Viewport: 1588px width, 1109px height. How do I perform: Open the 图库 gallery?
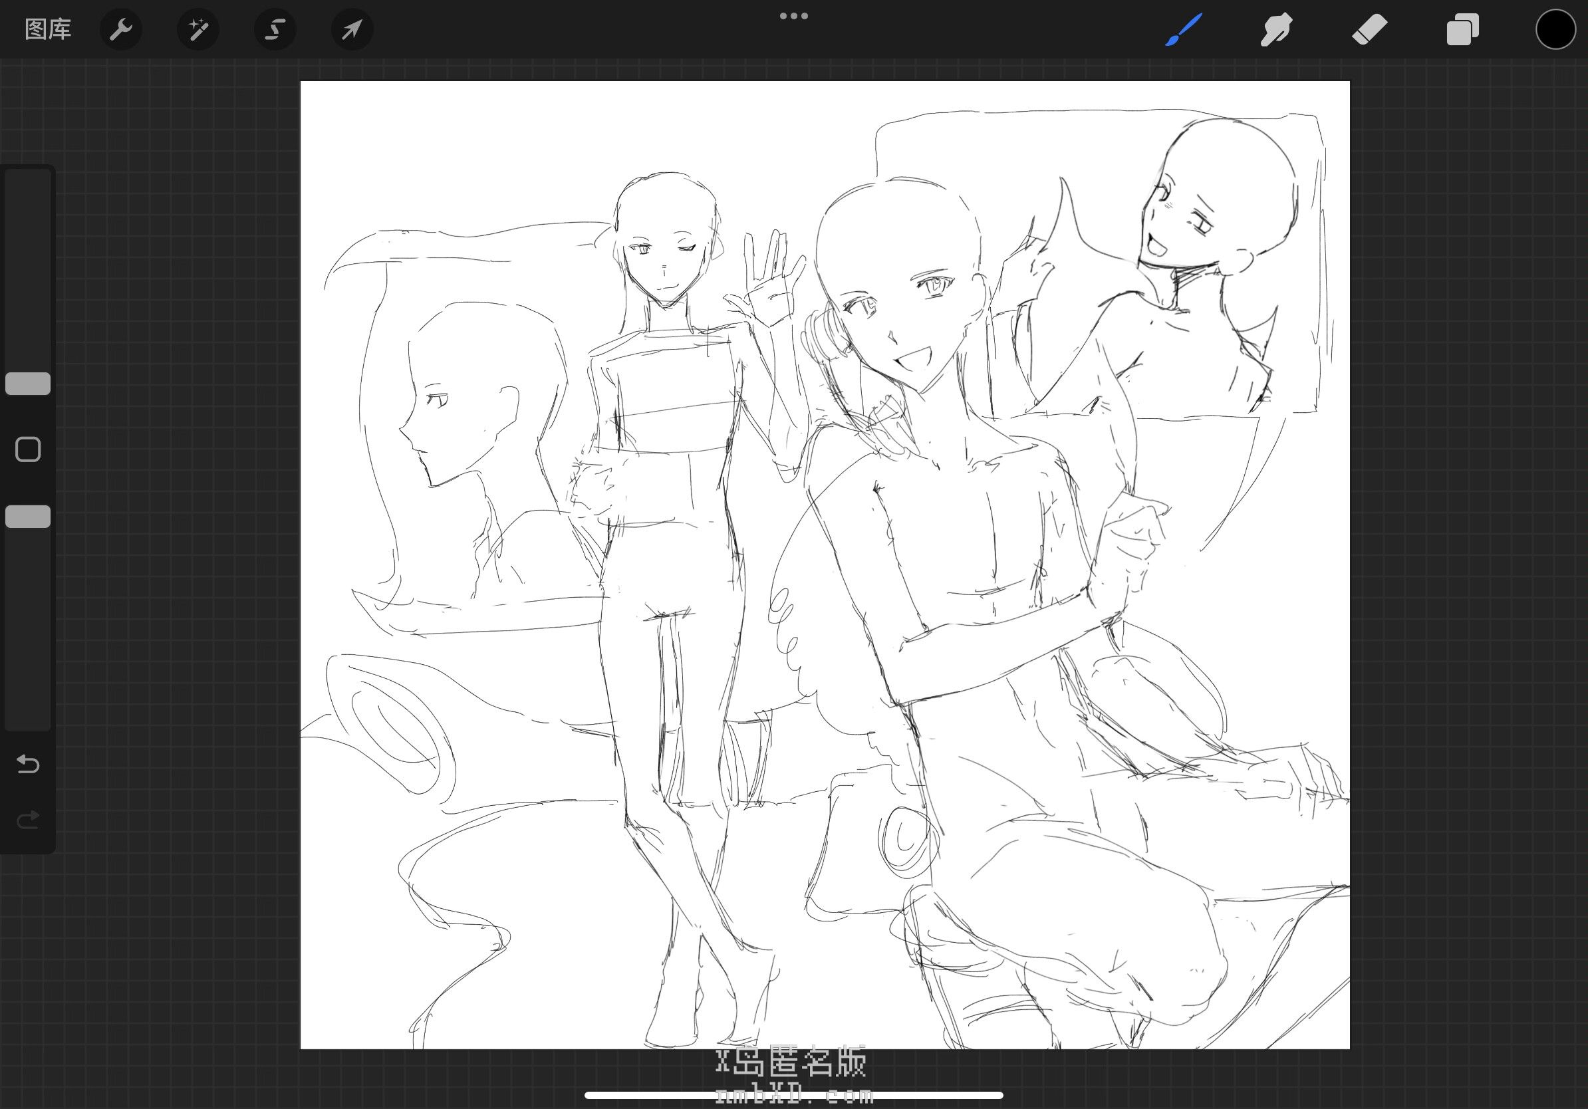[48, 30]
